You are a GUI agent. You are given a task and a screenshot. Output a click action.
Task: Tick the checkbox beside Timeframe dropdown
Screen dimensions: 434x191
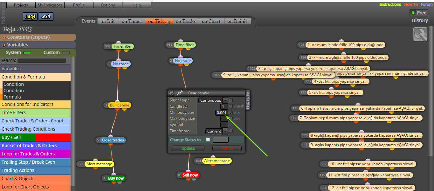231,131
